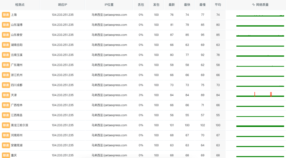
Task: Open 马来西亚/petaexpress.com in the 云南玉溪 row
Action: coord(109,55)
